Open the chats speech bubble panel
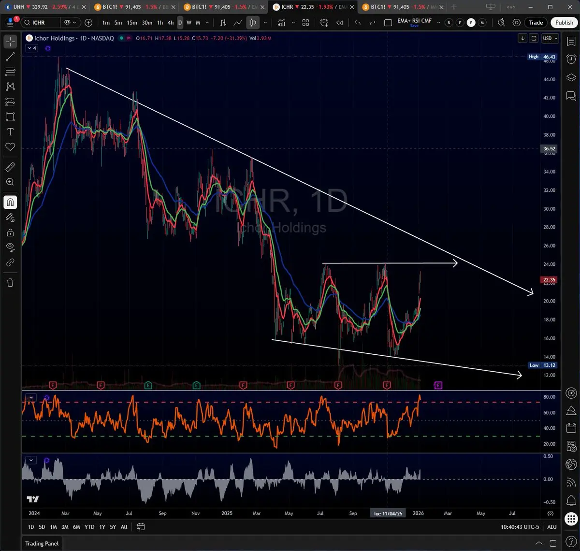The width and height of the screenshot is (580, 551). [571, 95]
